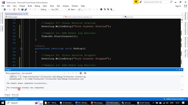Open the Help menu
The image size is (188, 105).
click(83, 6)
